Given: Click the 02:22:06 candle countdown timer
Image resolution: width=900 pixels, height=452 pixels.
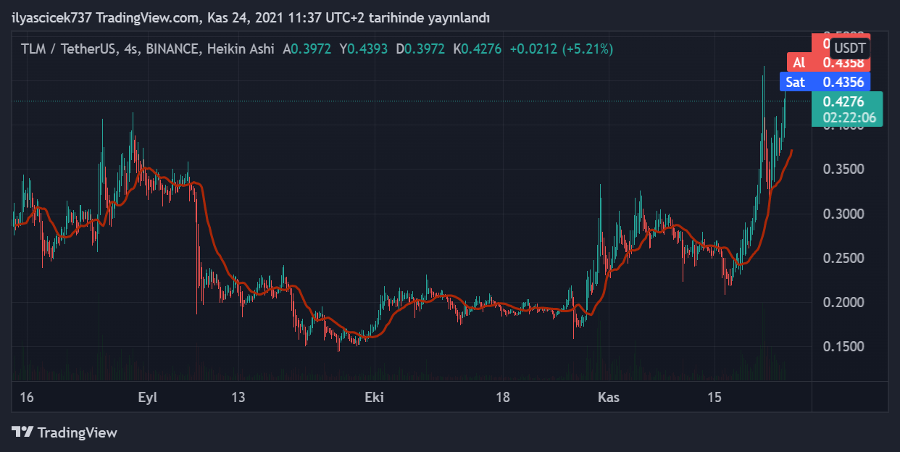Looking at the screenshot, I should tap(847, 117).
